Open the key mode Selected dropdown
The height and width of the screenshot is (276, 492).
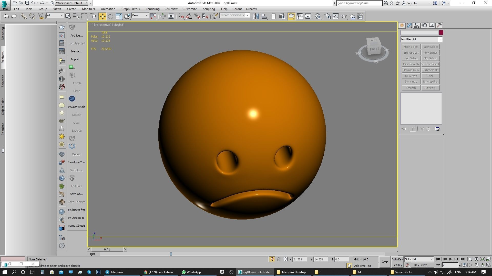click(x=419, y=259)
